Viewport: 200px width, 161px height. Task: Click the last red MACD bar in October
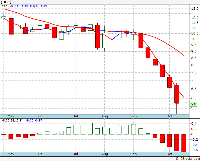pyautogui.click(x=184, y=143)
